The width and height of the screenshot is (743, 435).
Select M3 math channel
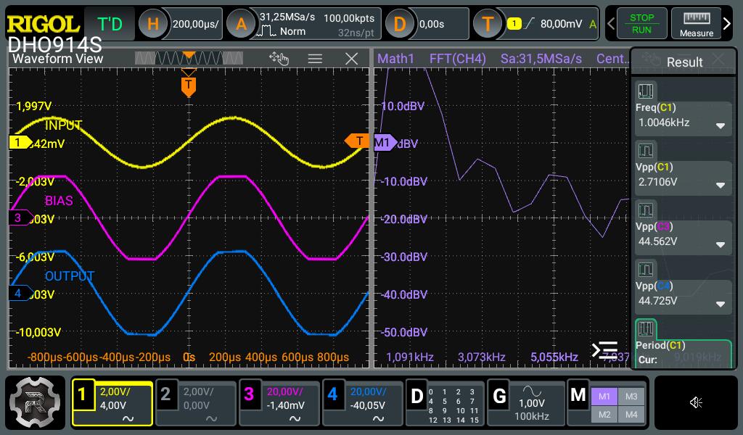[631, 396]
